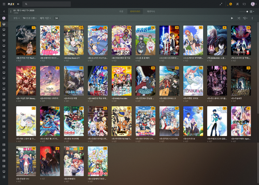
Task: Open the TV 프로그램 type dropdown
Action: (30, 18)
